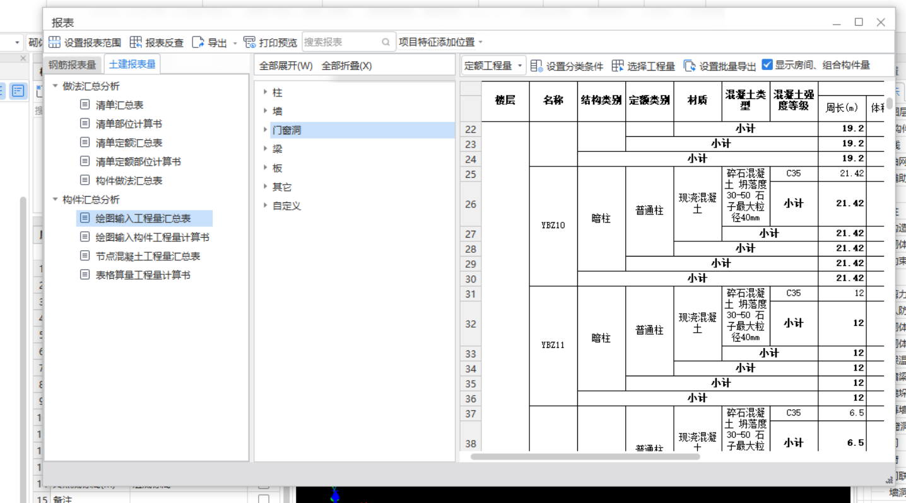This screenshot has width=906, height=503.
Task: Click the 楼层 column header
Action: coord(505,100)
